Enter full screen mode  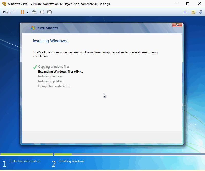pos(42,12)
